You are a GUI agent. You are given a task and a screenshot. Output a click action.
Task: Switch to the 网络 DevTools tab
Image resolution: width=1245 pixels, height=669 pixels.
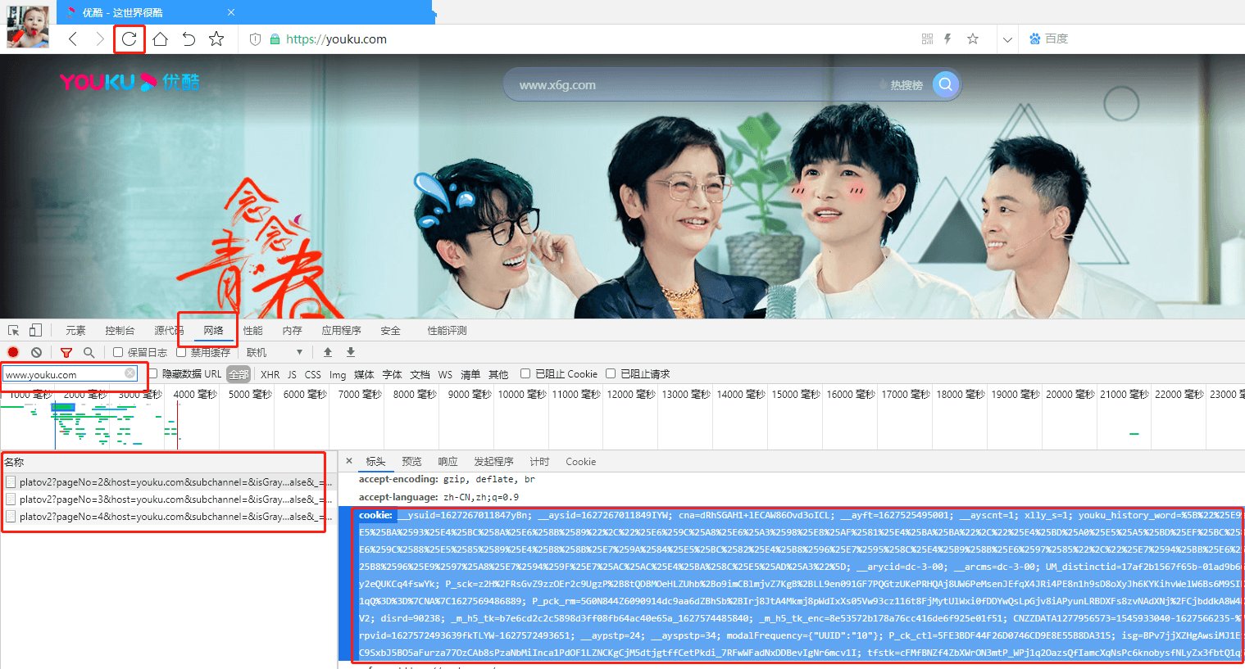(213, 331)
